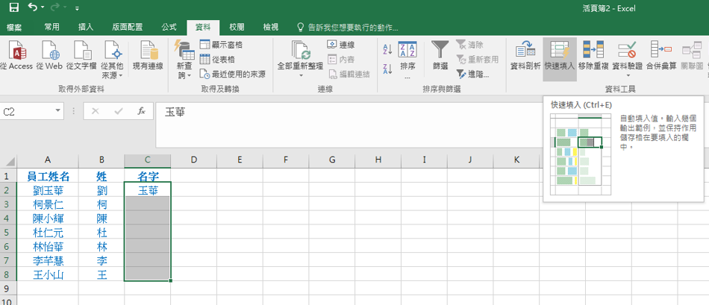709x305 pixels.
Task: Click the 從 Web import icon
Action: pos(49,51)
